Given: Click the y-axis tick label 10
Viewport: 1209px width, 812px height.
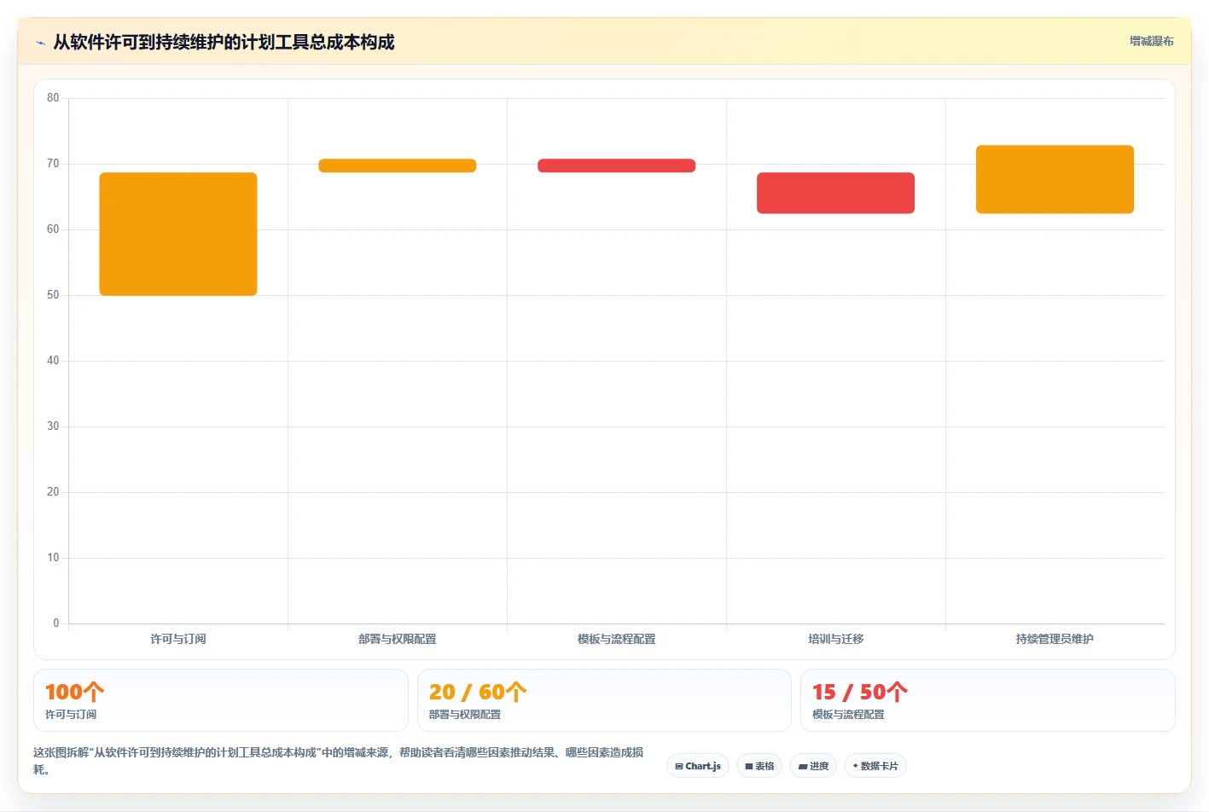Looking at the screenshot, I should [x=53, y=558].
